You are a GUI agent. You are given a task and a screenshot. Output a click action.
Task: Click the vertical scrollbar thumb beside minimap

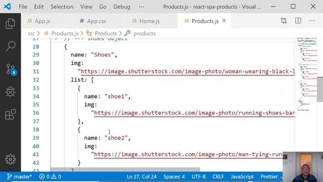click(x=320, y=89)
